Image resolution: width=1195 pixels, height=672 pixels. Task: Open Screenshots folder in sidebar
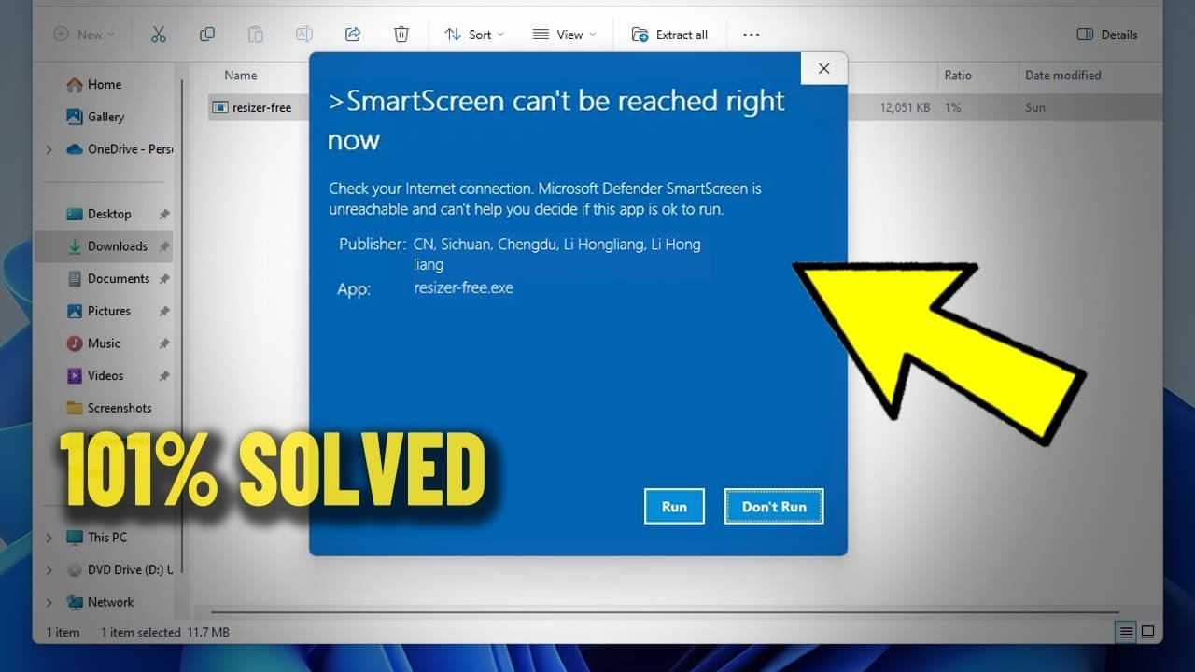[x=108, y=408]
